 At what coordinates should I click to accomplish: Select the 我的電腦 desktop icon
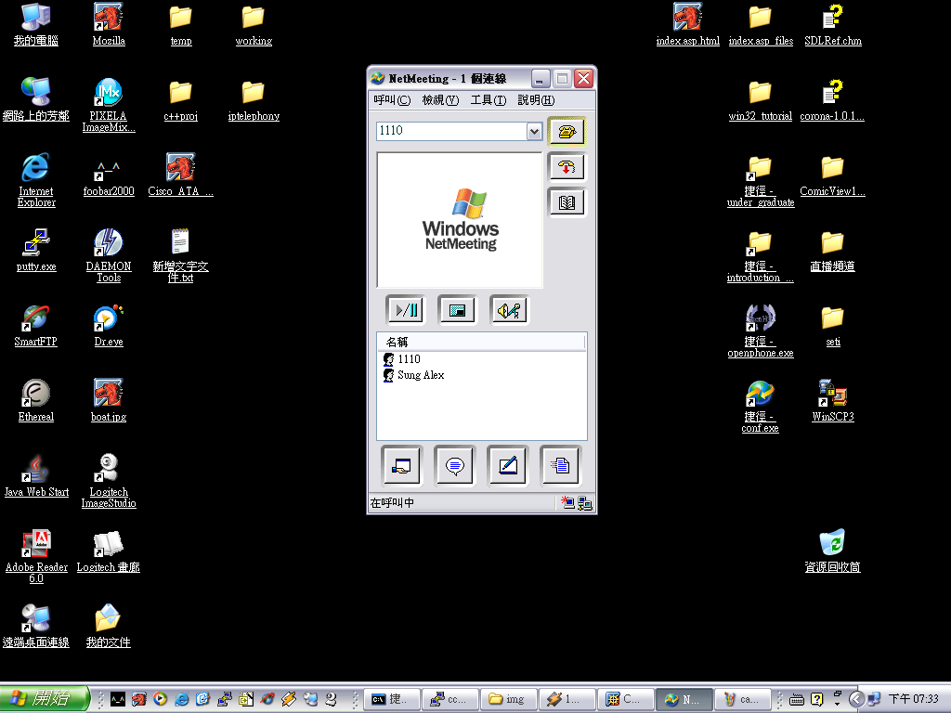coord(36,25)
